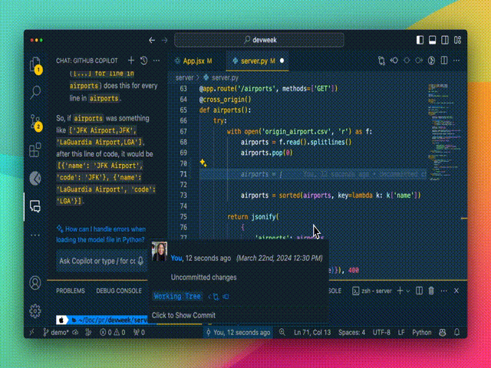This screenshot has height=368, width=491.
Task: Open remote window icon in status bar
Action: coord(32,332)
